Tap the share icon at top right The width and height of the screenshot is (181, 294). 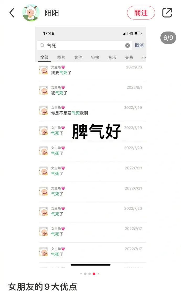tap(167, 13)
